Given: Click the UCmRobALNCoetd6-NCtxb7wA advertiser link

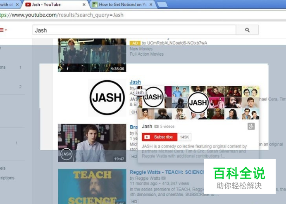Looking at the screenshot, I should [177, 43].
